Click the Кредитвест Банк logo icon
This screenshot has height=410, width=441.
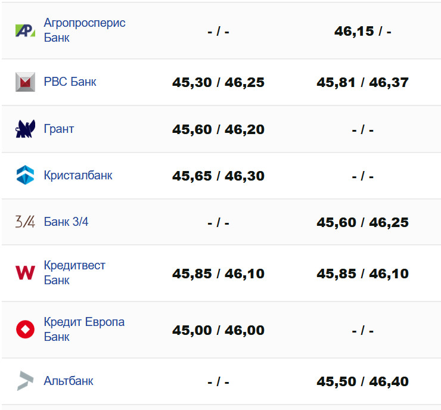(25, 273)
